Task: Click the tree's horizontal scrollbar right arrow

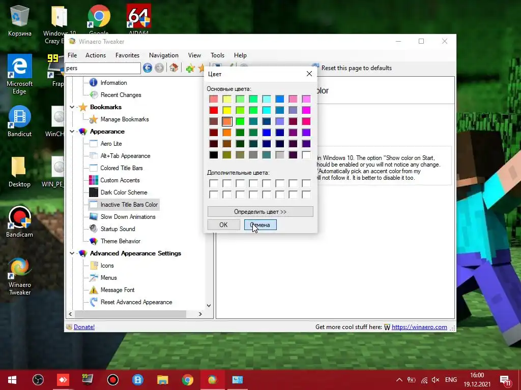Action: (200, 314)
